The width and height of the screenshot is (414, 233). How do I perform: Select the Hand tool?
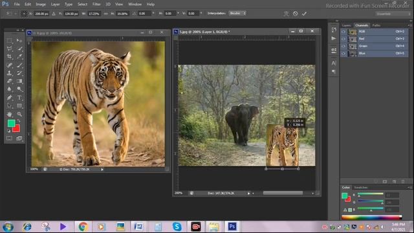coord(9,114)
